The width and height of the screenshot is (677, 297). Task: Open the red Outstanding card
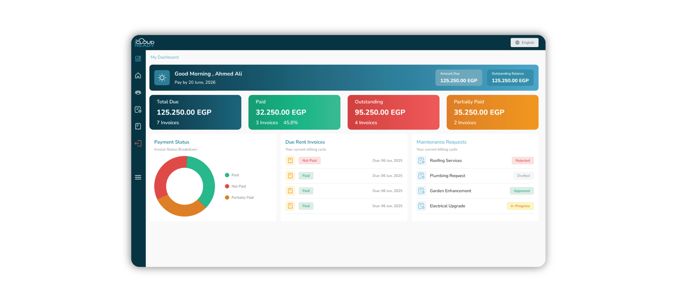(x=394, y=112)
